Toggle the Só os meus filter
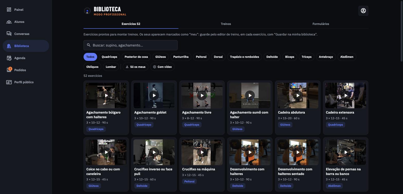The height and width of the screenshot is (194, 403). click(135, 67)
